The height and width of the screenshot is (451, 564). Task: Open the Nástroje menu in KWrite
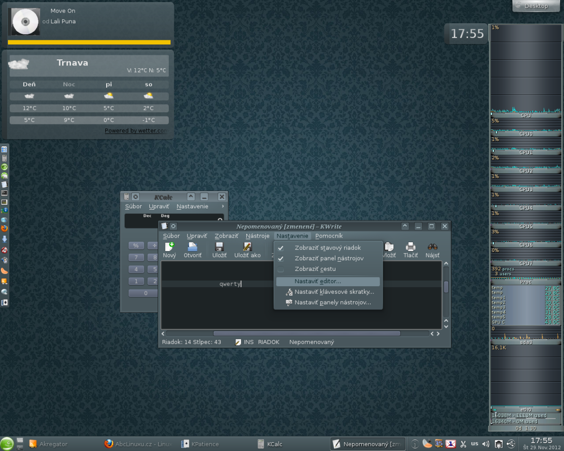click(257, 236)
